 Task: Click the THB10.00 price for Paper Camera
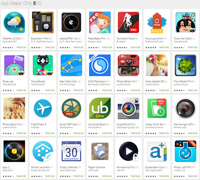107,176
